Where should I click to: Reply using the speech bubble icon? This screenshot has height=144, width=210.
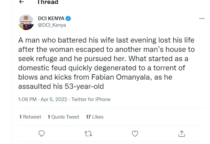click(42, 134)
